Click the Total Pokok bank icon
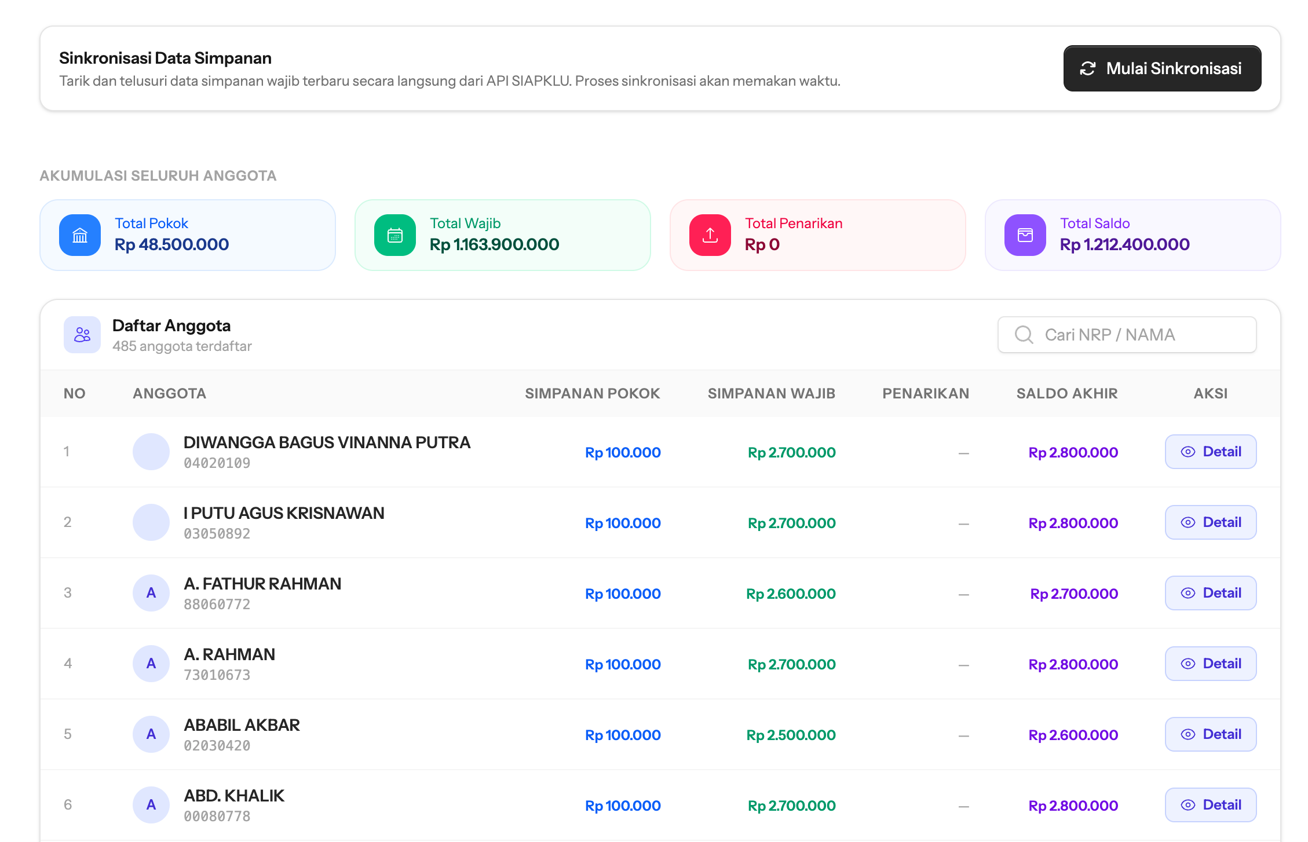The height and width of the screenshot is (842, 1308). coord(80,235)
